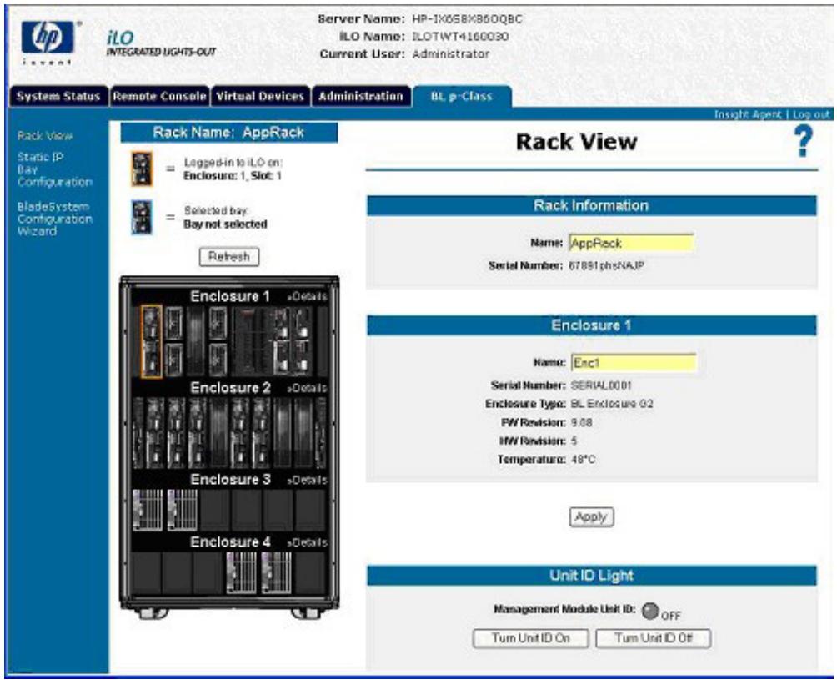Click the selected bay legend icon
Screen dimensions: 837x680
[x=142, y=217]
